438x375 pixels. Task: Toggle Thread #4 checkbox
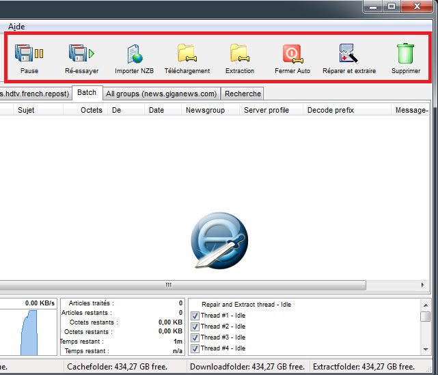195,348
